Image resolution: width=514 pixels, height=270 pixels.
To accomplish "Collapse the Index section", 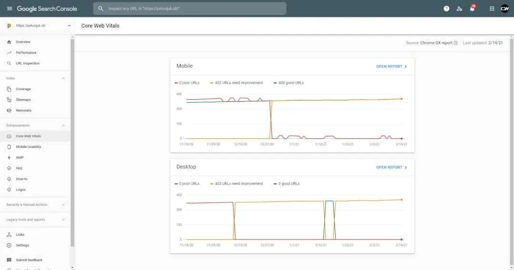I will click(x=63, y=78).
